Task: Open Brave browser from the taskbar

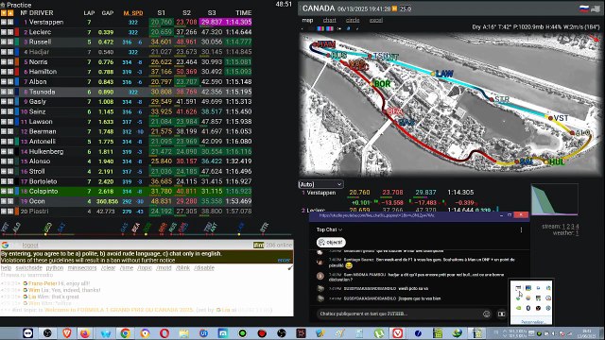Action: [x=67, y=332]
